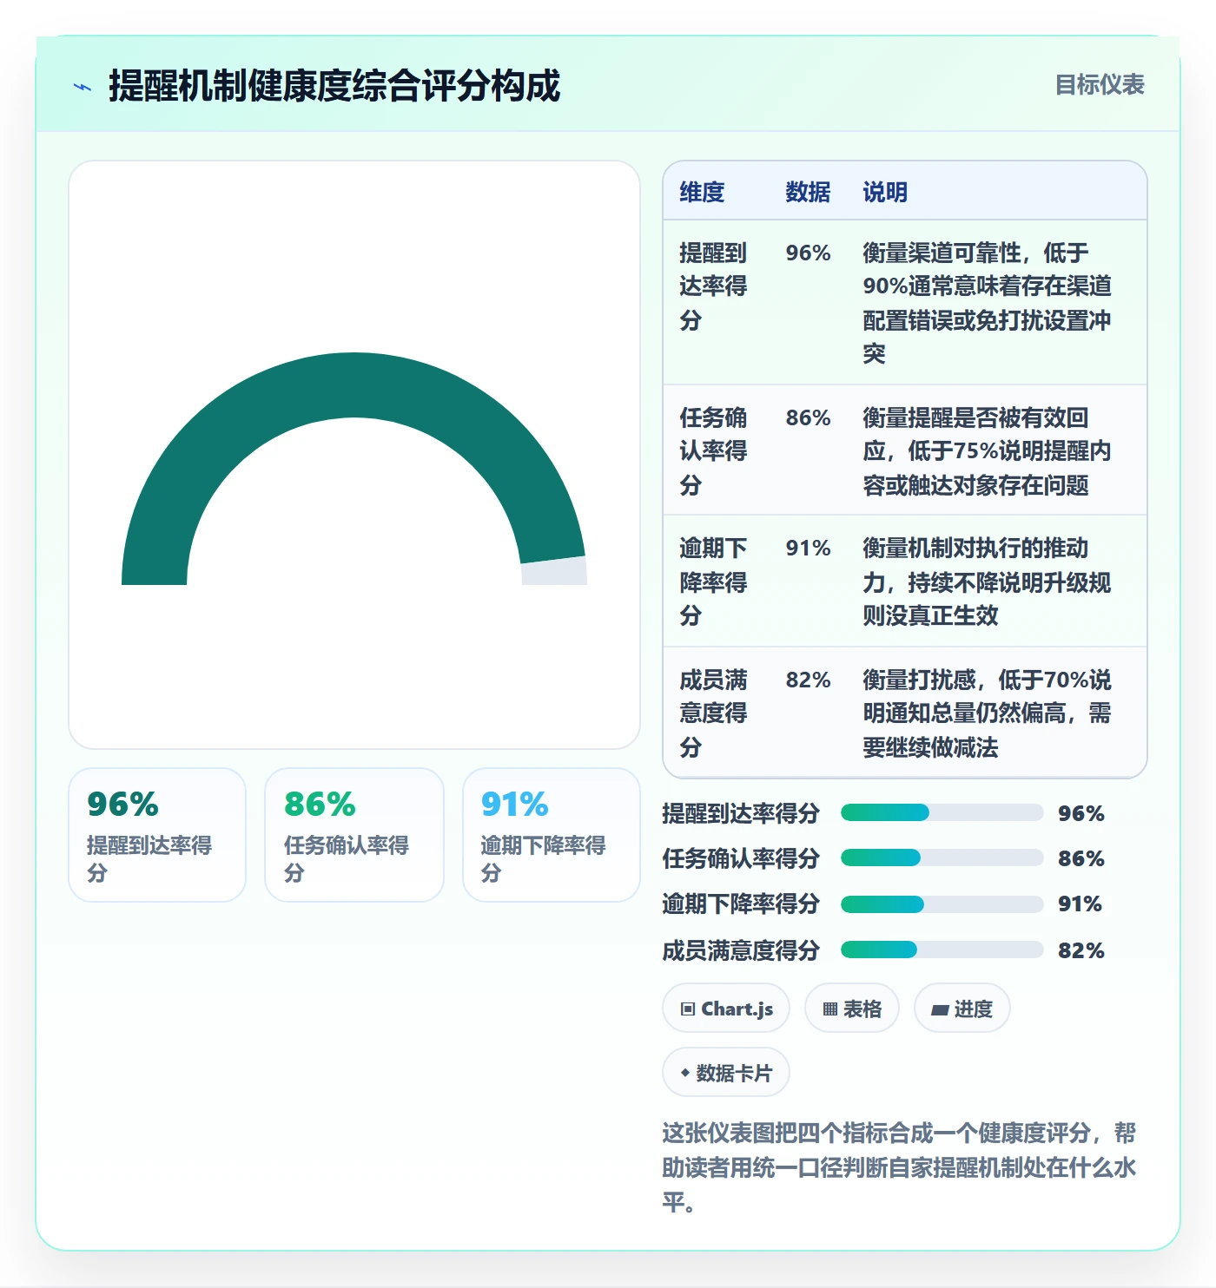The width and height of the screenshot is (1216, 1288).
Task: Click the 91% value in table
Action: (808, 549)
